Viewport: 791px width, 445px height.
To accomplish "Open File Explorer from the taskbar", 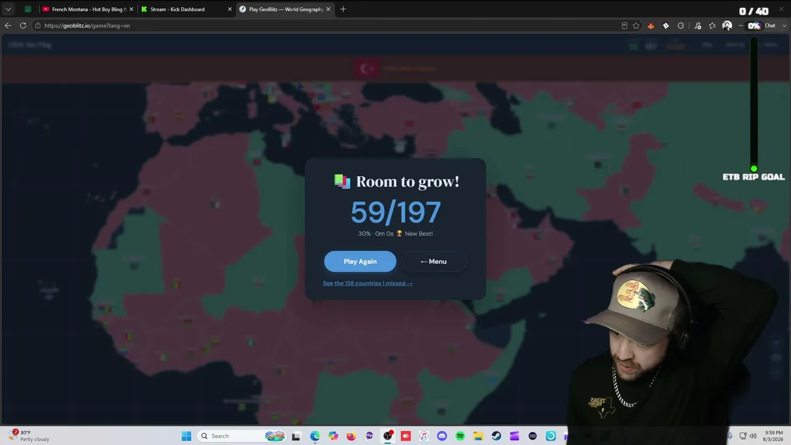I will pos(478,436).
